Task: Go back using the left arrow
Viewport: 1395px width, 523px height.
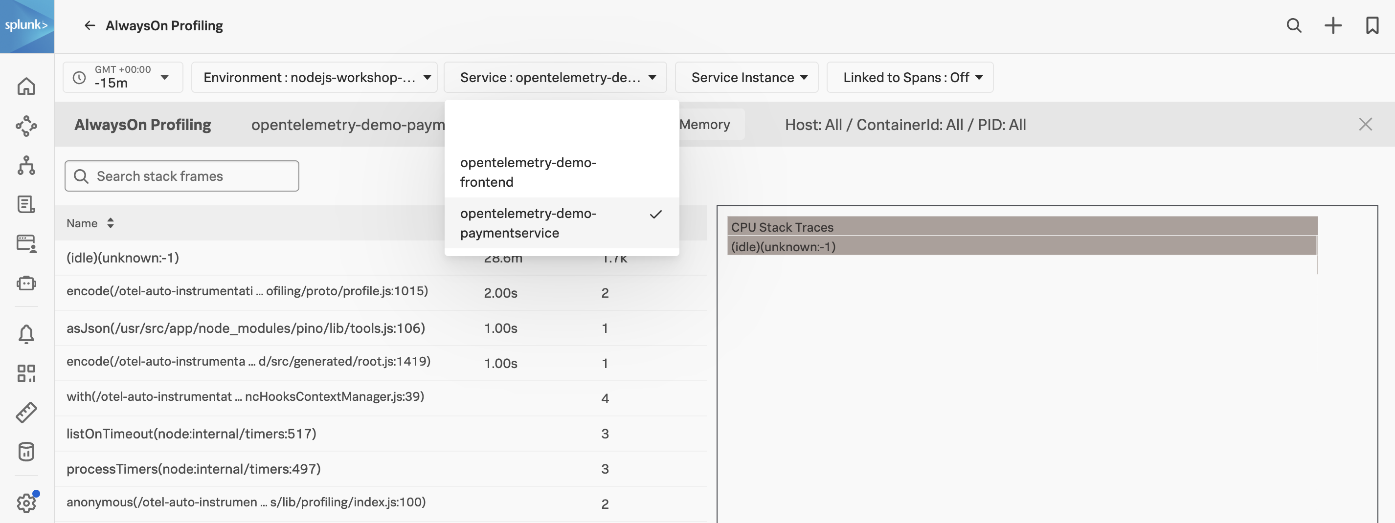Action: [90, 25]
